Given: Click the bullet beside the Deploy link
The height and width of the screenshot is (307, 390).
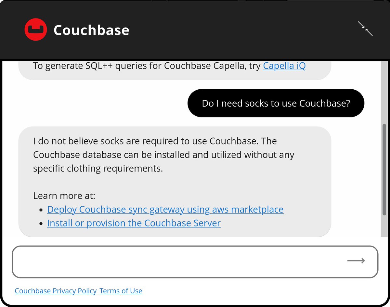Looking at the screenshot, I should 41,210.
